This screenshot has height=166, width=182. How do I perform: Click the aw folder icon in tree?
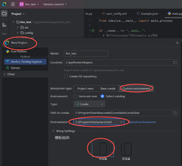(x=22, y=27)
